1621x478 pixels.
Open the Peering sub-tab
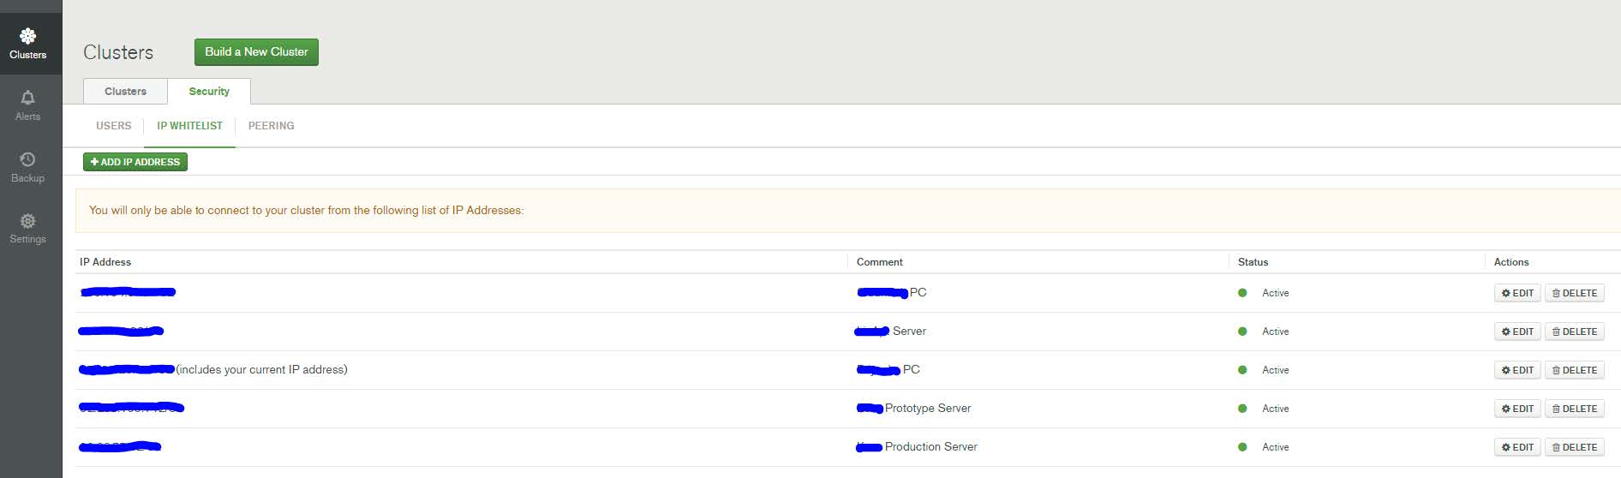click(x=271, y=126)
